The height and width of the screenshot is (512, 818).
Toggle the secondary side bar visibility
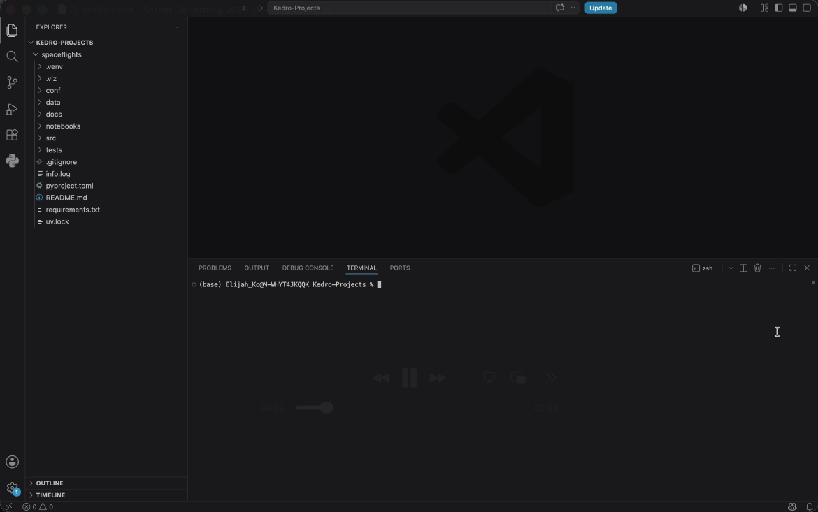pos(807,8)
